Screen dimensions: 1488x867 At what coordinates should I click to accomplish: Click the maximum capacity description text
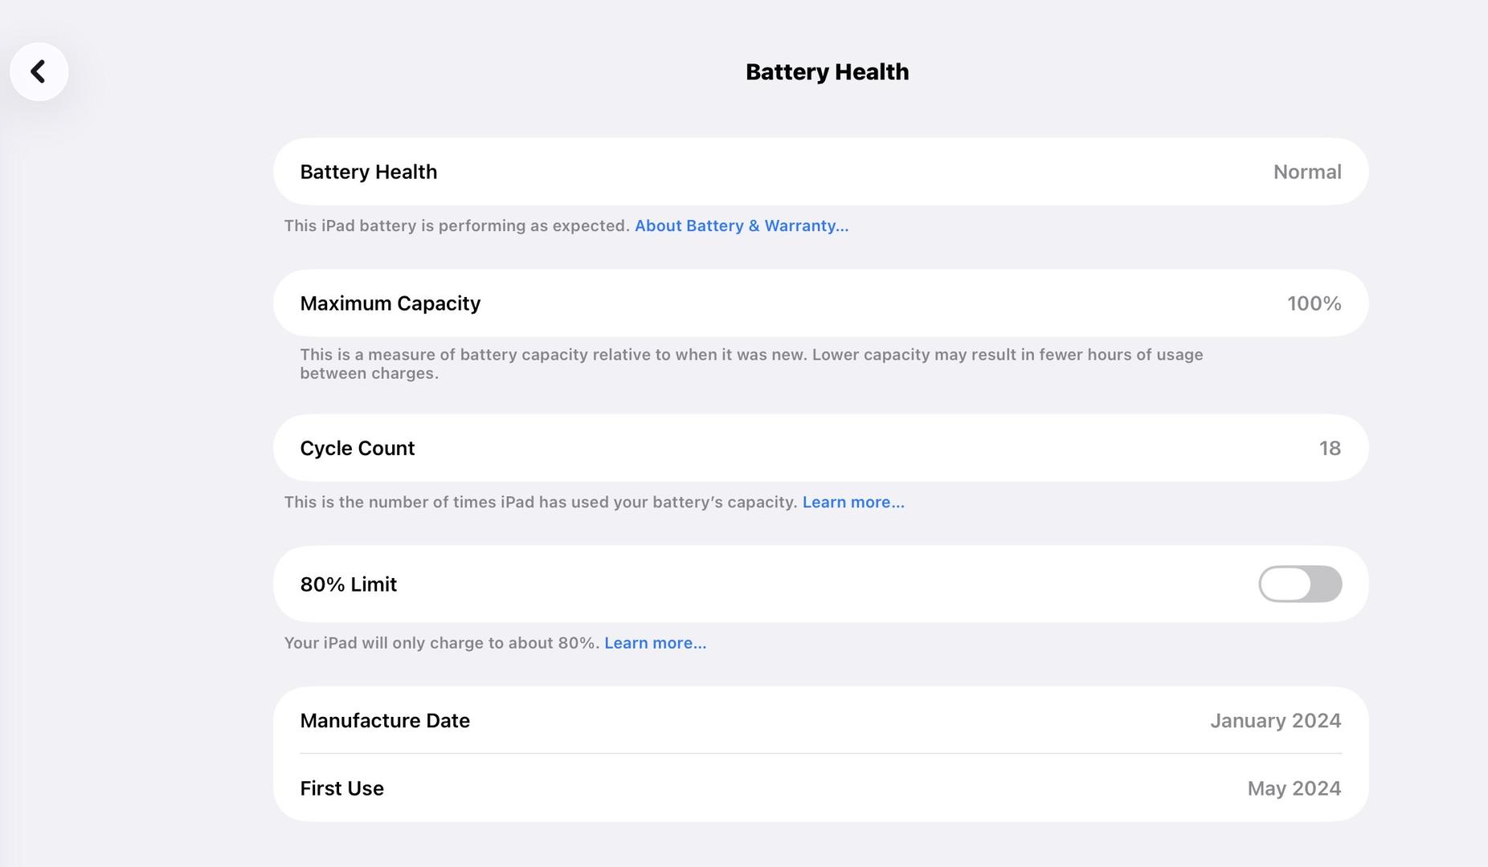tap(750, 364)
